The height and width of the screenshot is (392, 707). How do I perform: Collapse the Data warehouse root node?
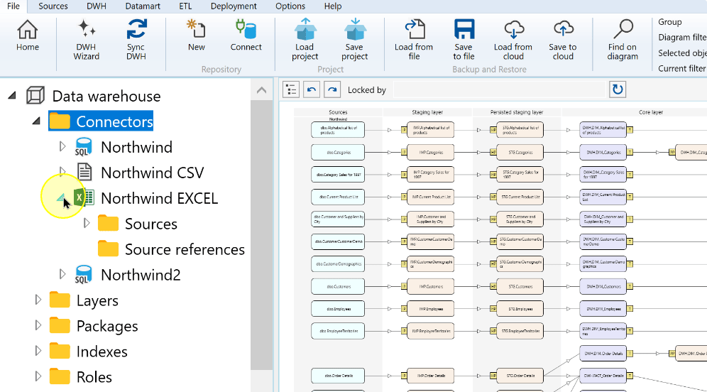12,95
